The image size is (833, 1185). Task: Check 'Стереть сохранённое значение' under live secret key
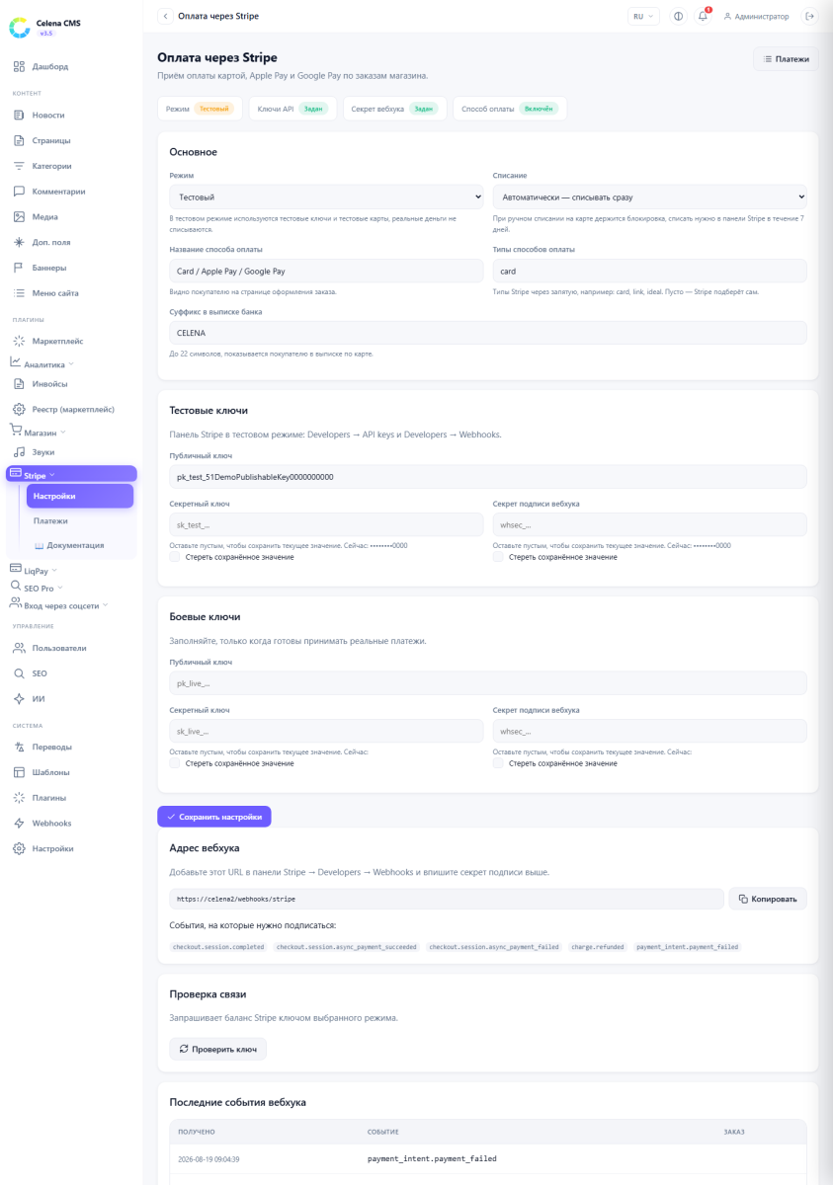(175, 763)
